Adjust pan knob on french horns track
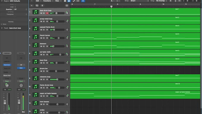 pyautogui.click(x=67, y=38)
